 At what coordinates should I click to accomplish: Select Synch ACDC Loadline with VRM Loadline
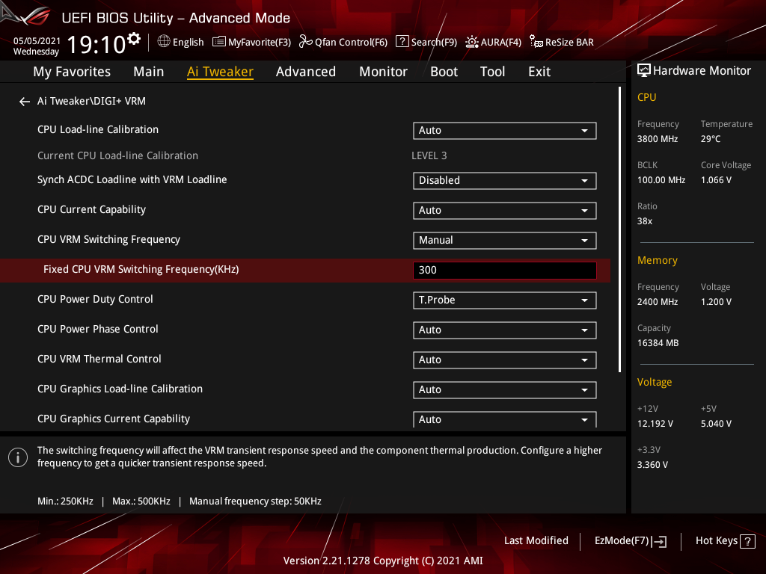coord(132,179)
